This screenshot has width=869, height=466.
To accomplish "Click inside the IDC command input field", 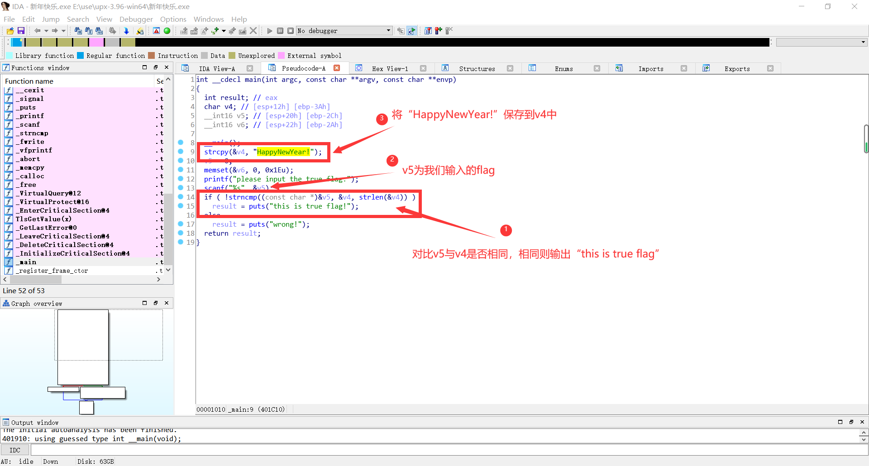I will 449,450.
